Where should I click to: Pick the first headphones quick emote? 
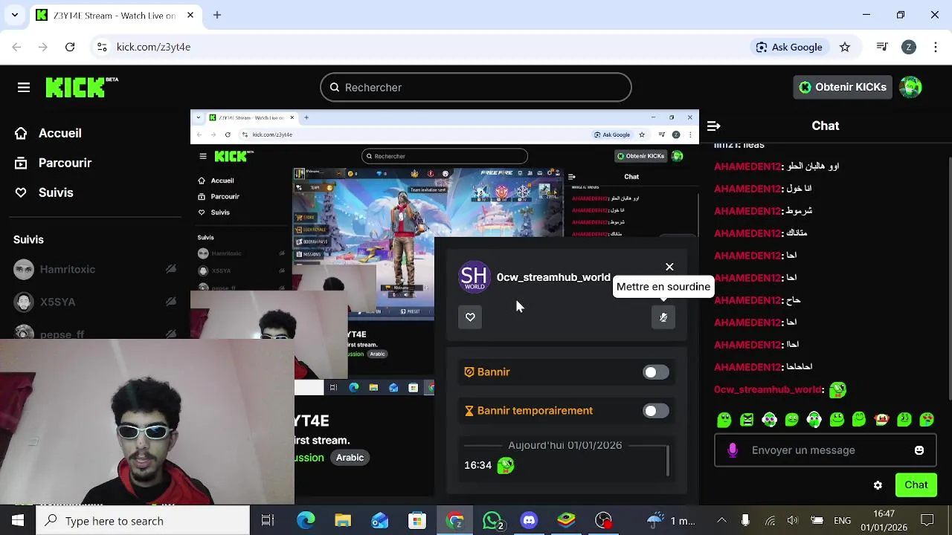click(769, 420)
